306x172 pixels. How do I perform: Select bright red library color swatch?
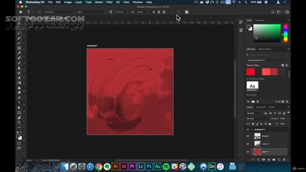pos(251,72)
